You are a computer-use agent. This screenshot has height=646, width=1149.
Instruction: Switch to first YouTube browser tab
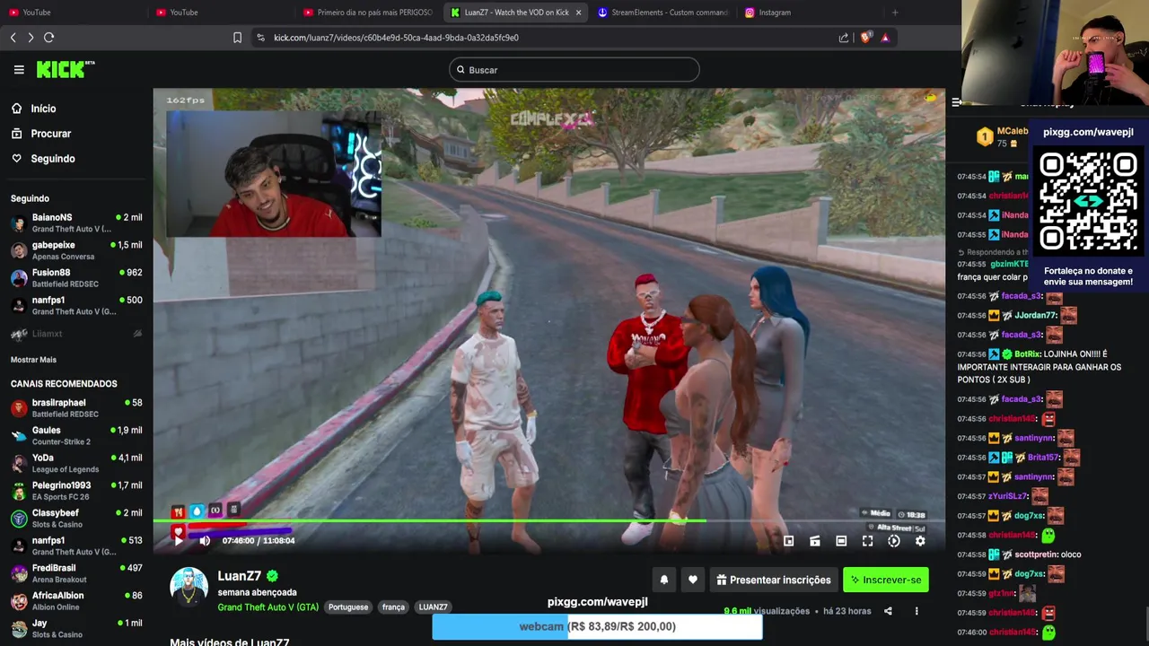72,13
